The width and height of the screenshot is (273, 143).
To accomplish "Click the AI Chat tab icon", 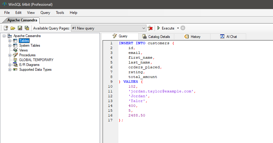I will pos(222,36).
